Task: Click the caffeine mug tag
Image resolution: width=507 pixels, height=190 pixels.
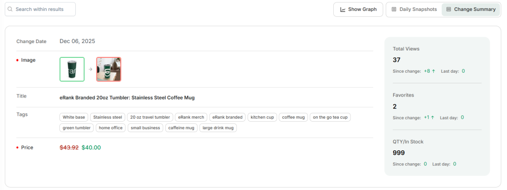Action: (181, 128)
